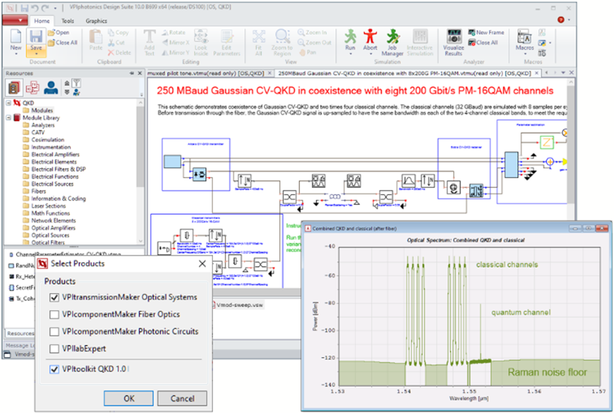Collapse the QKD tree node
The height and width of the screenshot is (413, 614).
click(8, 103)
